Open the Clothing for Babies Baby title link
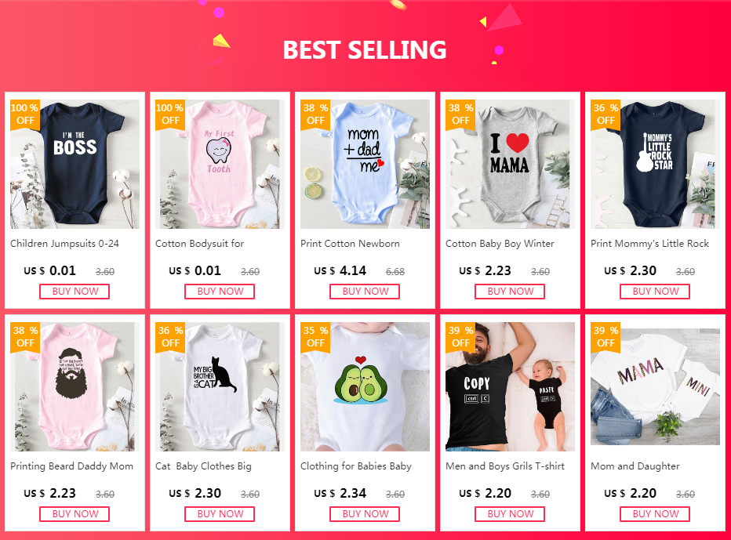Screen dimensions: 731x540 point(356,466)
